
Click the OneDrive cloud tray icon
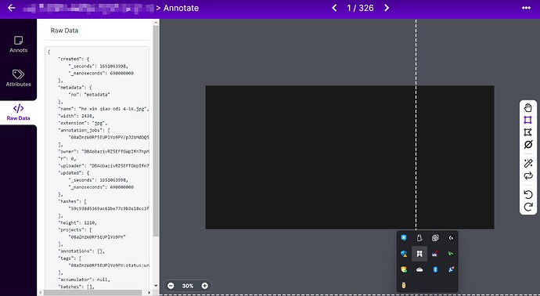[419, 269]
